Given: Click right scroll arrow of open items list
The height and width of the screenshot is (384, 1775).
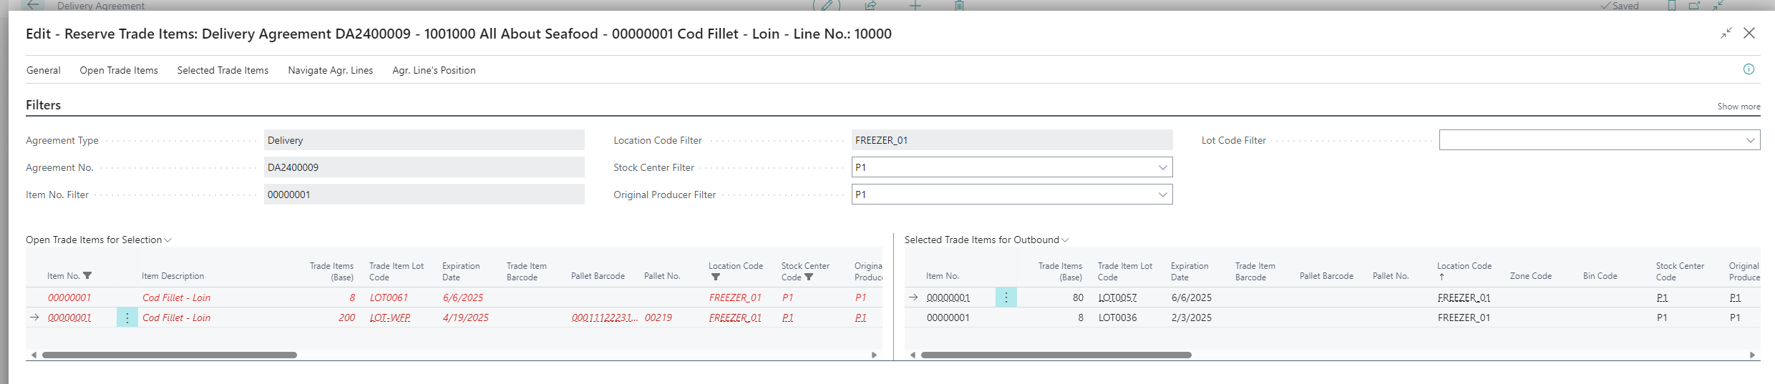Looking at the screenshot, I should pyautogui.click(x=874, y=355).
